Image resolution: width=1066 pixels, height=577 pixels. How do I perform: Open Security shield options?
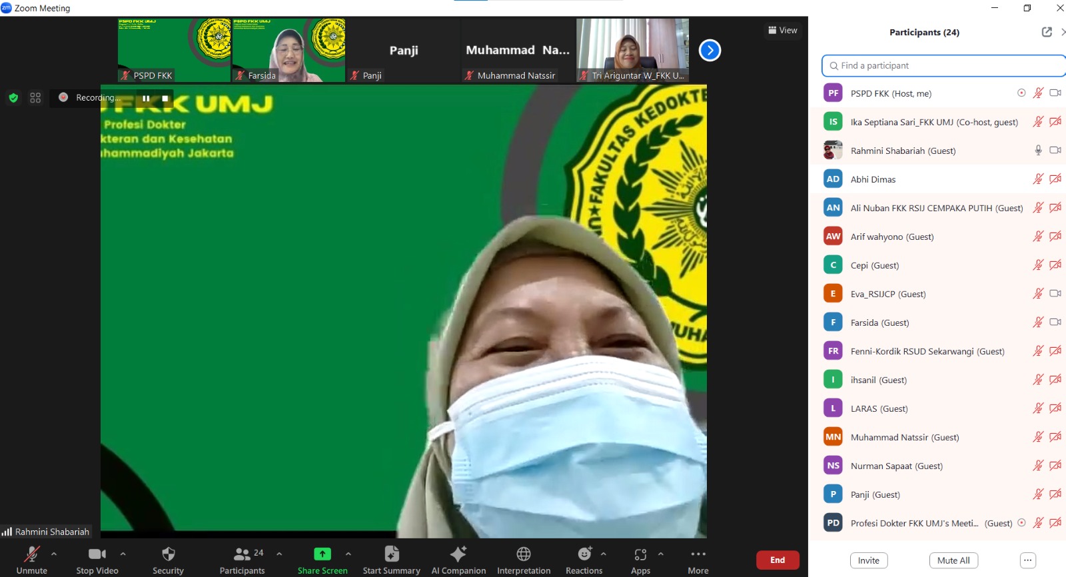pyautogui.click(x=168, y=560)
